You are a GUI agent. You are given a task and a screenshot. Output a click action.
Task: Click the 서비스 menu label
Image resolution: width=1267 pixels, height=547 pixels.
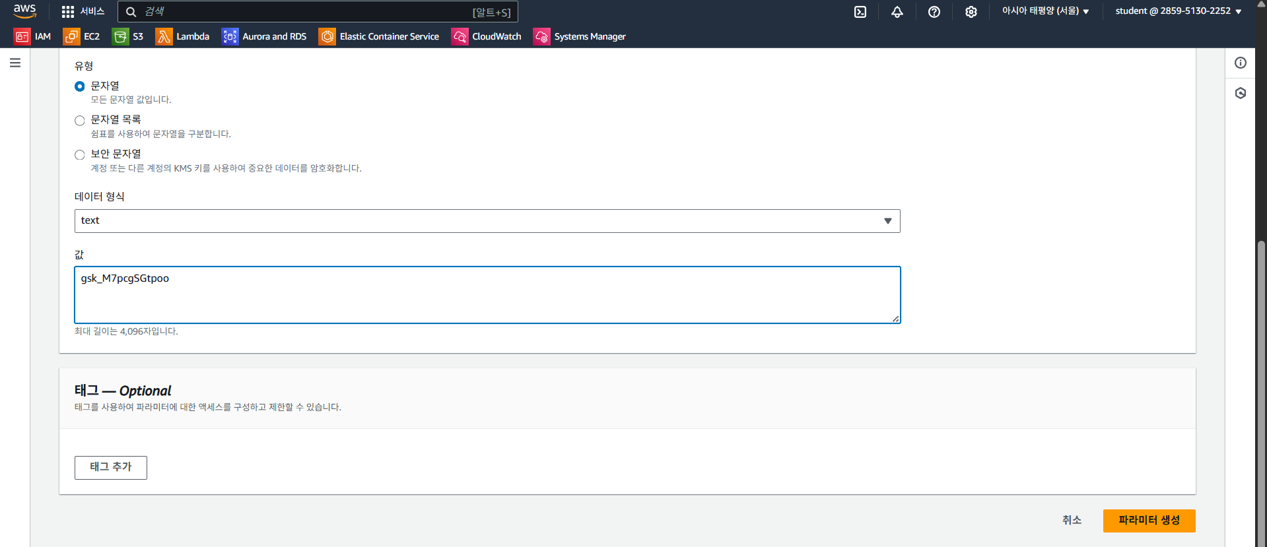pyautogui.click(x=92, y=12)
